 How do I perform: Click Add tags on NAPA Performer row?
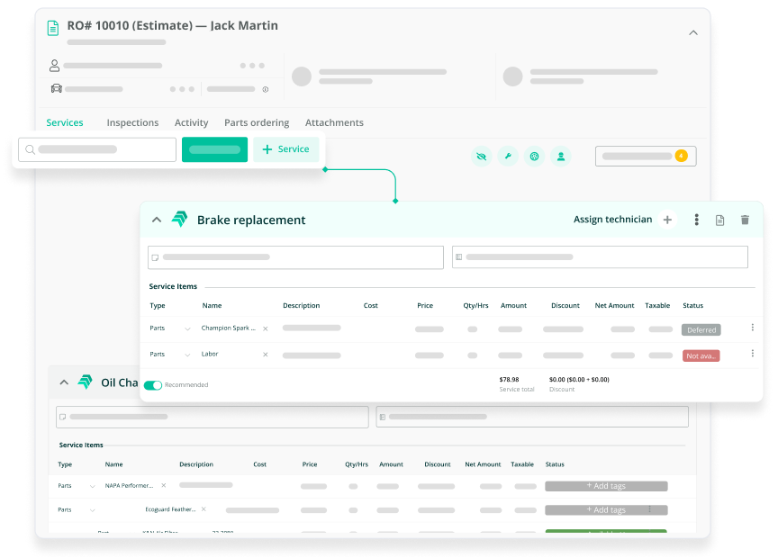(x=606, y=486)
